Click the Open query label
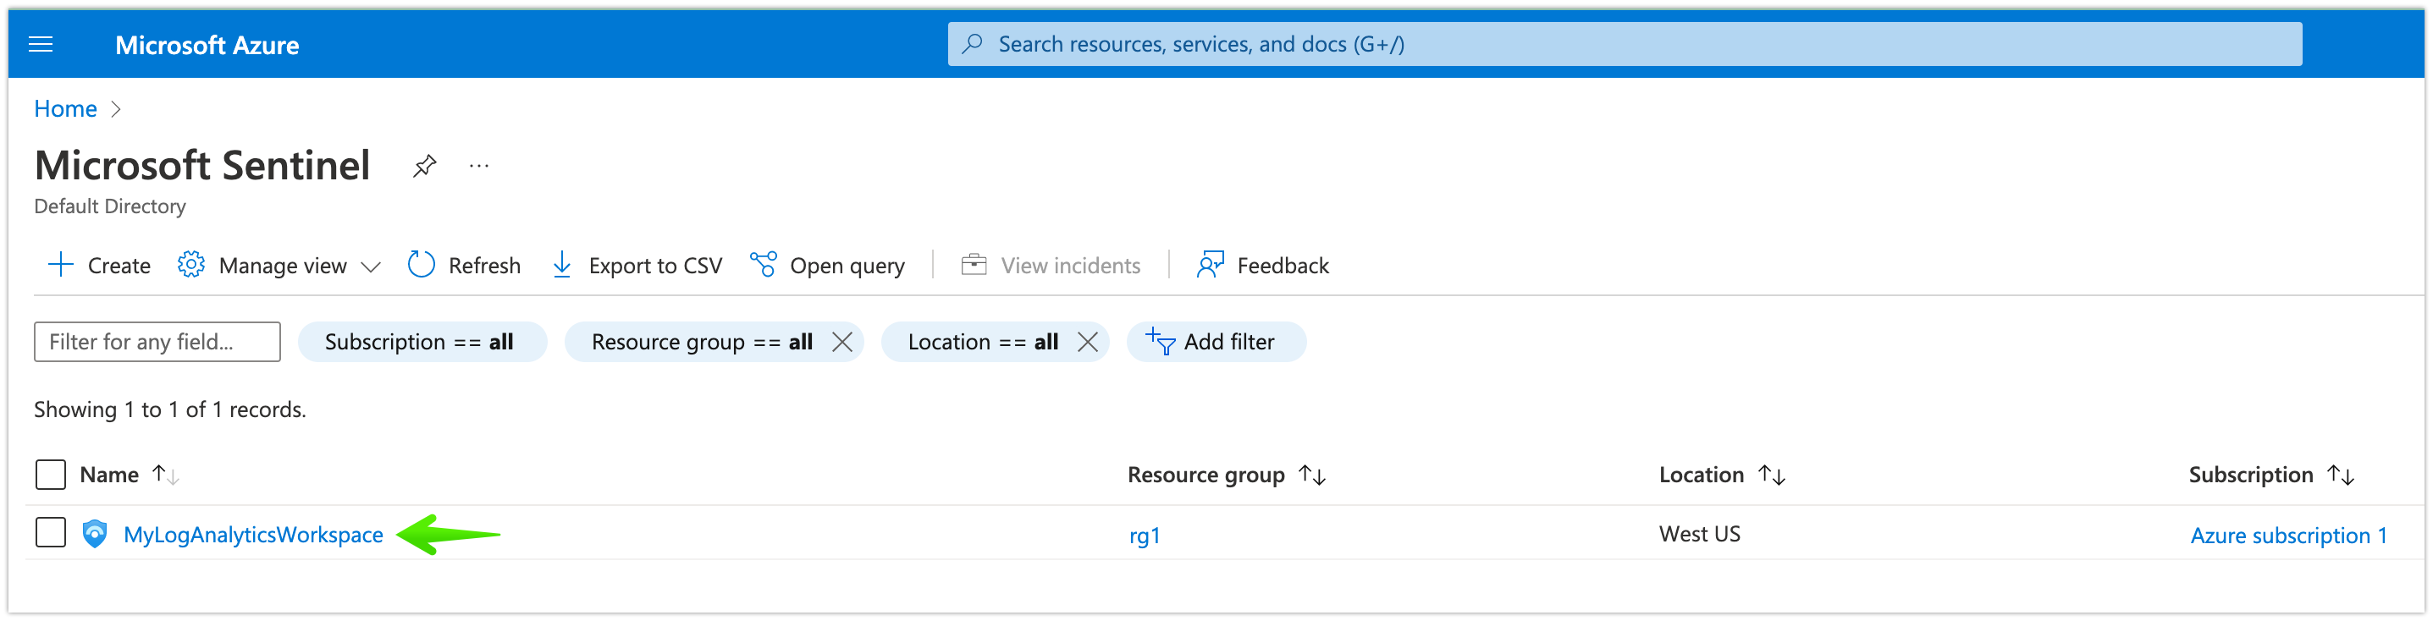The height and width of the screenshot is (621, 2433). click(847, 267)
